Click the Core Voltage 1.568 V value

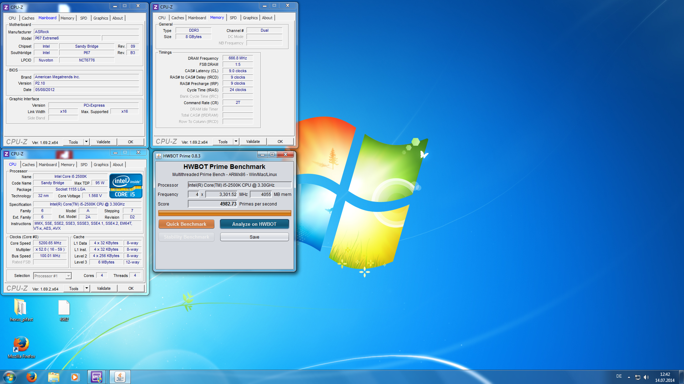coord(95,196)
